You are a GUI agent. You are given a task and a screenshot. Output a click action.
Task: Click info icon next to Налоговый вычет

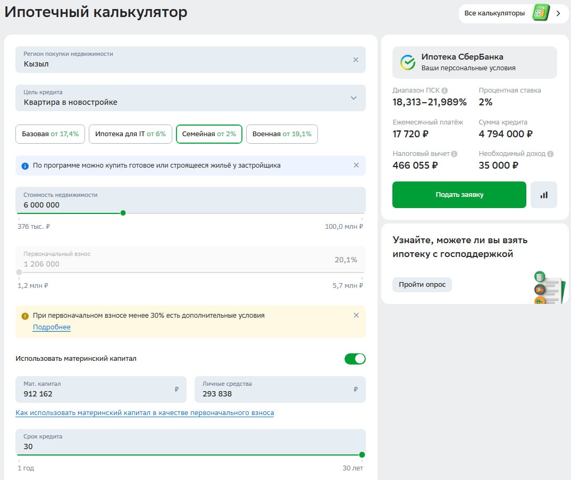click(x=454, y=154)
